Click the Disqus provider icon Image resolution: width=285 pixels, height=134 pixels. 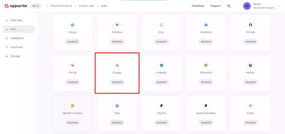73,25
